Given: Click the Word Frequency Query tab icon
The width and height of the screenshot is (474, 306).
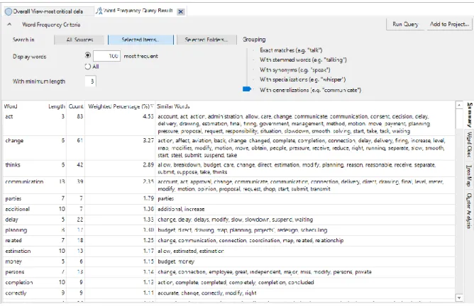Looking at the screenshot, I should (x=99, y=11).
